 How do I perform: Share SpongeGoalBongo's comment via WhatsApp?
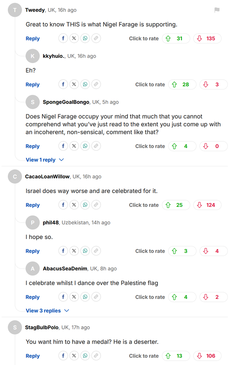point(85,146)
